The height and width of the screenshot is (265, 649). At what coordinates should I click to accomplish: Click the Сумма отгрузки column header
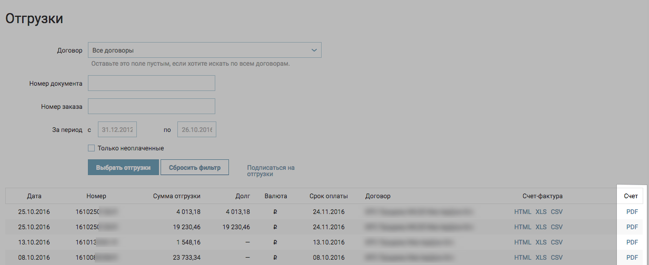(x=176, y=196)
